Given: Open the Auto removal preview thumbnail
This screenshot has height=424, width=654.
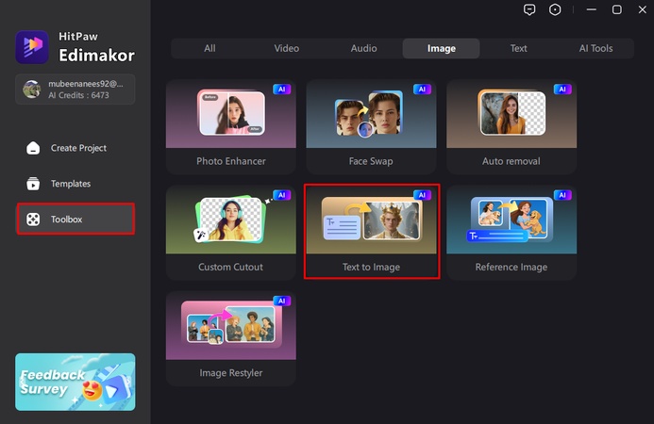Looking at the screenshot, I should pyautogui.click(x=511, y=114).
